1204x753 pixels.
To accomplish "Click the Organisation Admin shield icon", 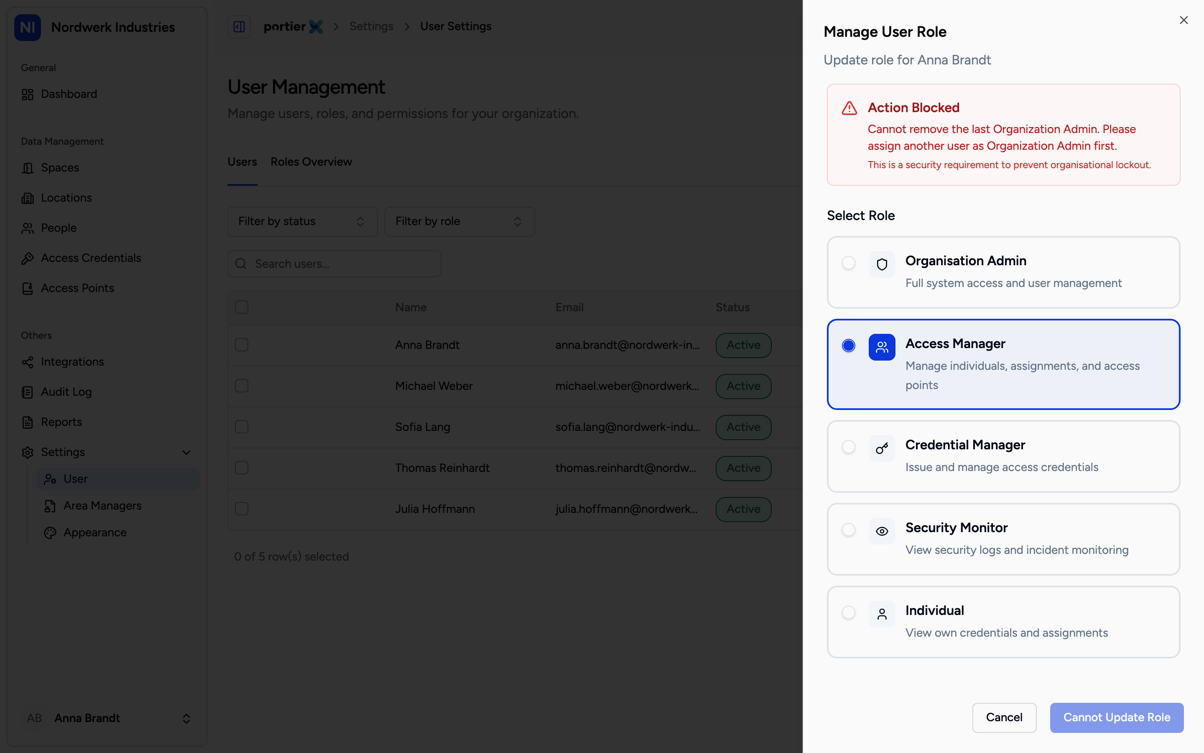I will [x=882, y=264].
